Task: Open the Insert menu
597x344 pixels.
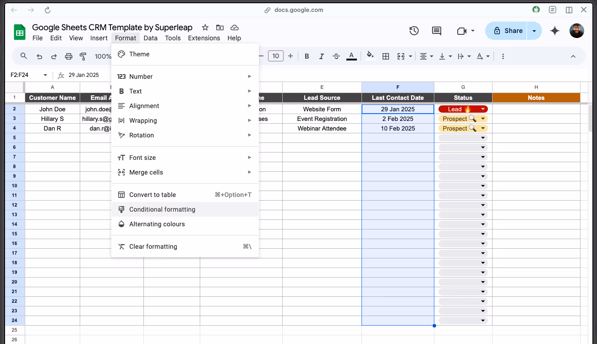Action: point(99,38)
